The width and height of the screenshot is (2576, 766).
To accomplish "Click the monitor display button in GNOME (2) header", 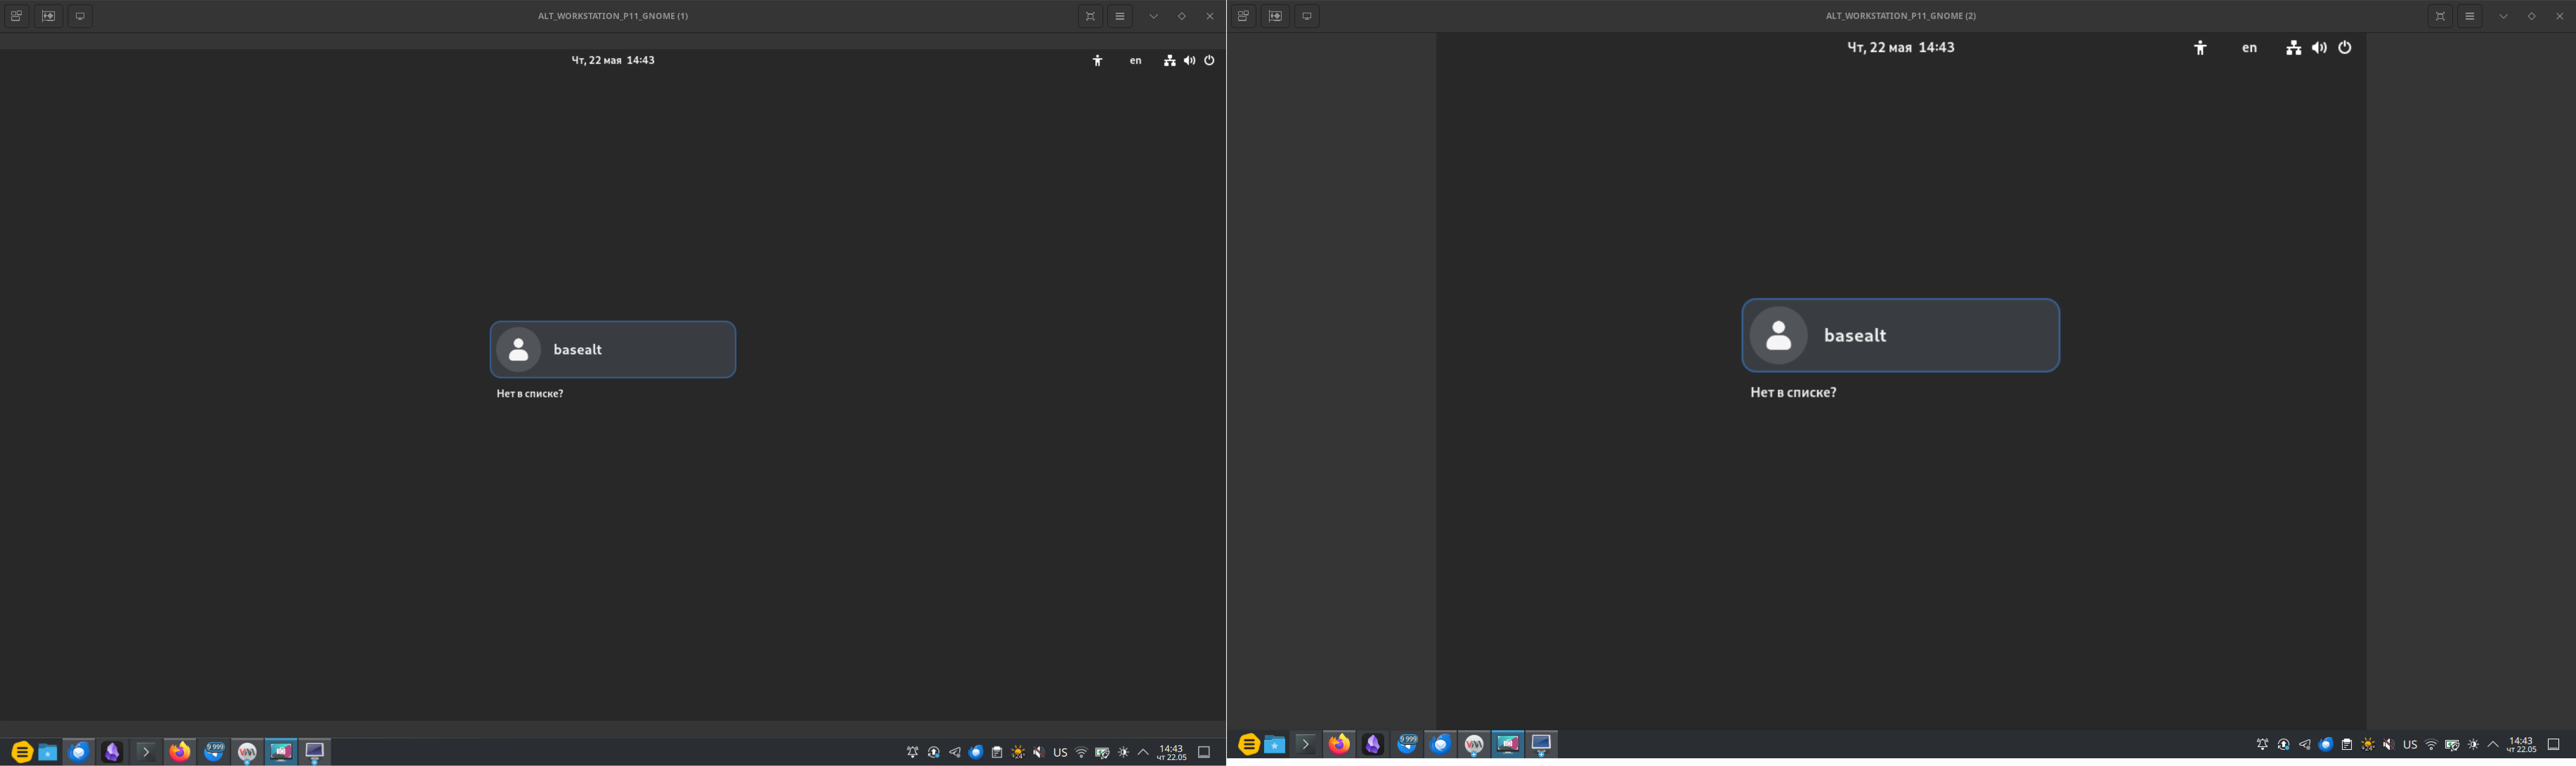I will click(1307, 16).
